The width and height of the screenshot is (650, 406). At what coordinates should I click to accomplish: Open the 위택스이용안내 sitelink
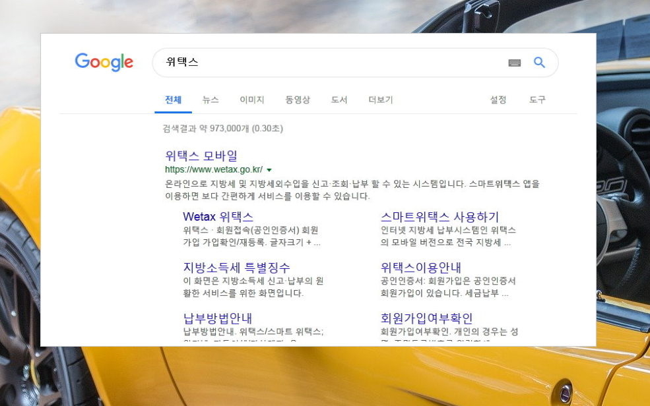[x=421, y=268]
